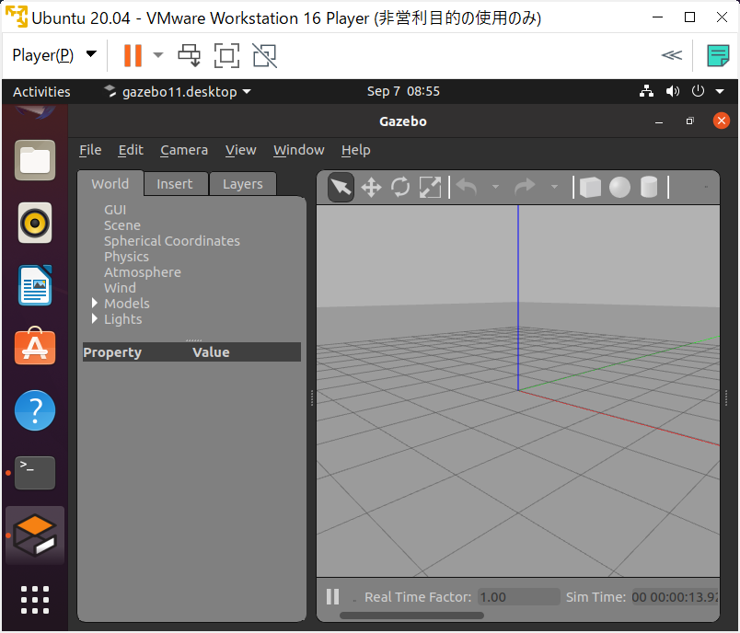Click the undo arrow in Gazebo toolbar
The width and height of the screenshot is (740, 633).
pyautogui.click(x=467, y=188)
